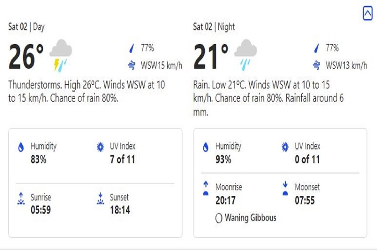Click the nighttime rain chance droplet icon
This screenshot has height=251, width=377.
coord(316,48)
